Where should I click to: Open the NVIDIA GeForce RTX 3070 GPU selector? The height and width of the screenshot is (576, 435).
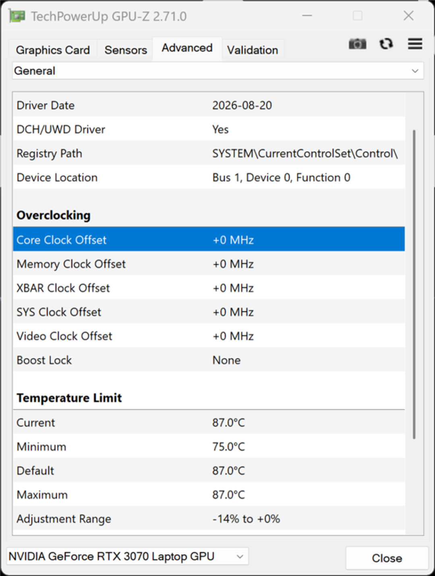127,557
